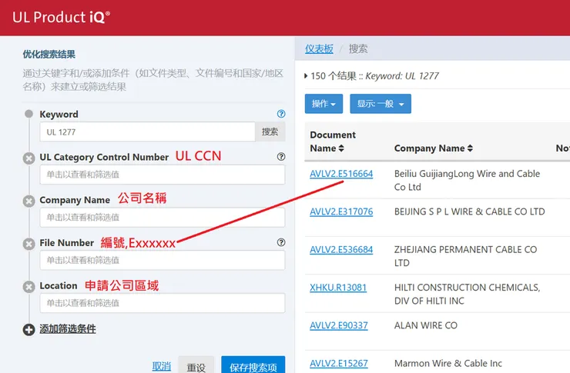Select ALAN WIRE CO cell
This screenshot has width=570, height=373.
[x=426, y=325]
